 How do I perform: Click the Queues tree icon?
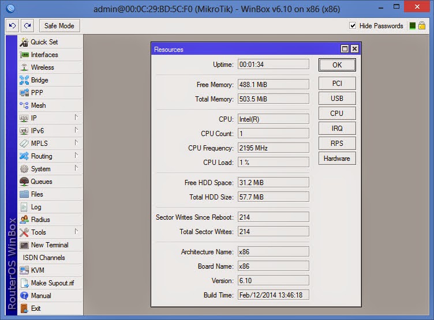24,182
